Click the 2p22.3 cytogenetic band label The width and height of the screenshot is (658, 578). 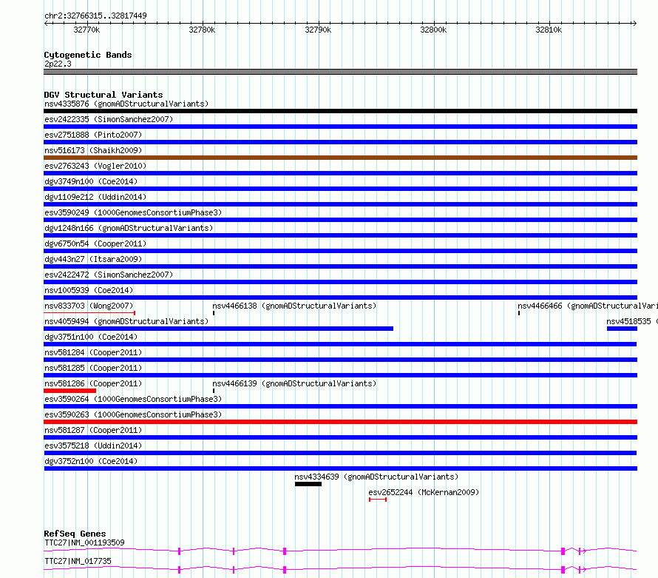(58, 64)
